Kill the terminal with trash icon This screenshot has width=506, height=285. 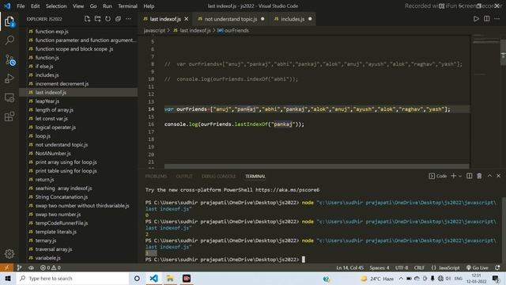pos(479,176)
